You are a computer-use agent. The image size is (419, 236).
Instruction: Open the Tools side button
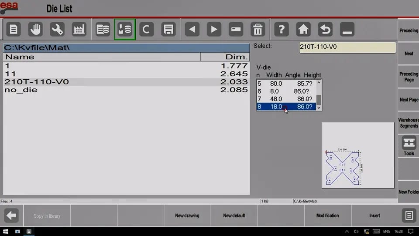(x=409, y=145)
